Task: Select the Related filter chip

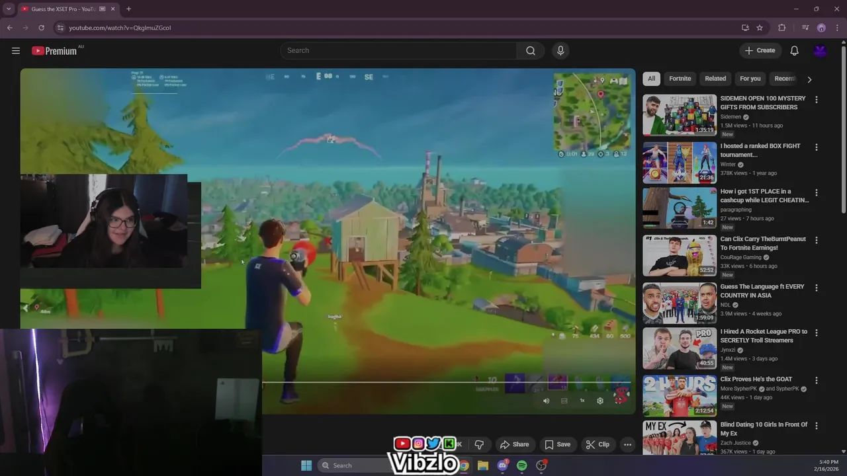Action: pyautogui.click(x=715, y=79)
